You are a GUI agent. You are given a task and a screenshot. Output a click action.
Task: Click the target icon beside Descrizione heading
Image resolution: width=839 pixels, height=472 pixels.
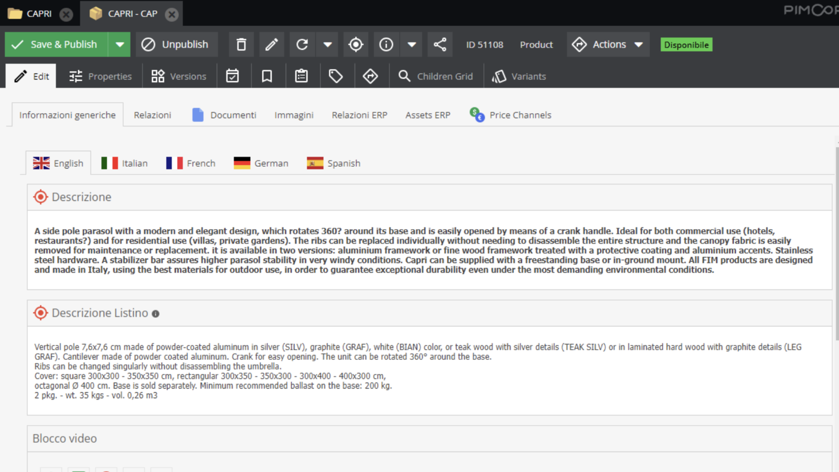(40, 197)
